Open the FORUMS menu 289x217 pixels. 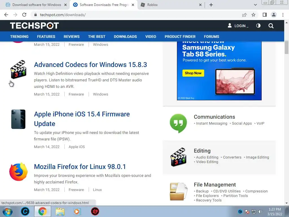click(x=211, y=36)
